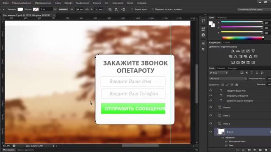Create a new layer group
Image resolution: width=271 pixels, height=152 pixels.
tap(260, 150)
